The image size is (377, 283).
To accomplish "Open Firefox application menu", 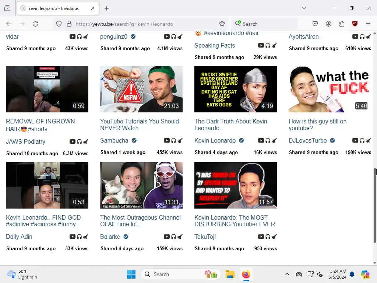I will (x=368, y=24).
